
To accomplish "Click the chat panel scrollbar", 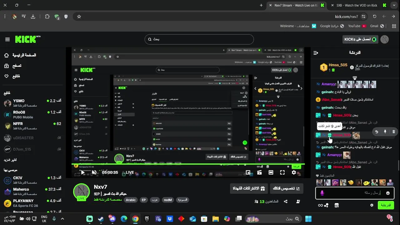I will tap(398, 165).
